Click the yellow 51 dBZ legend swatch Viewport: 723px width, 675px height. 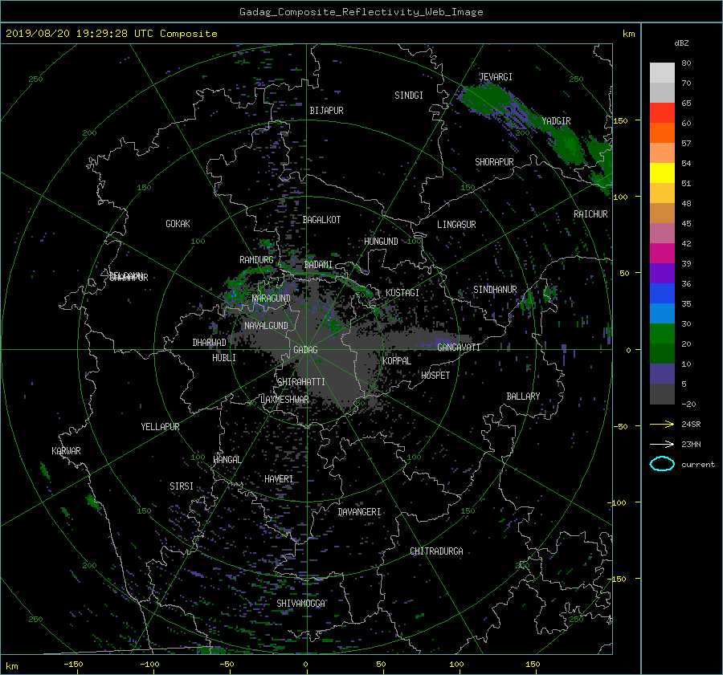[662, 173]
